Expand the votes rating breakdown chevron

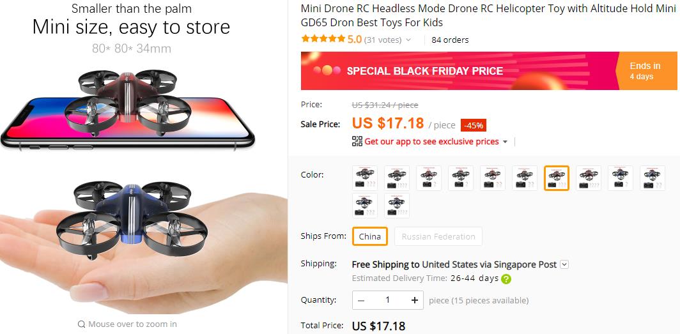click(408, 40)
